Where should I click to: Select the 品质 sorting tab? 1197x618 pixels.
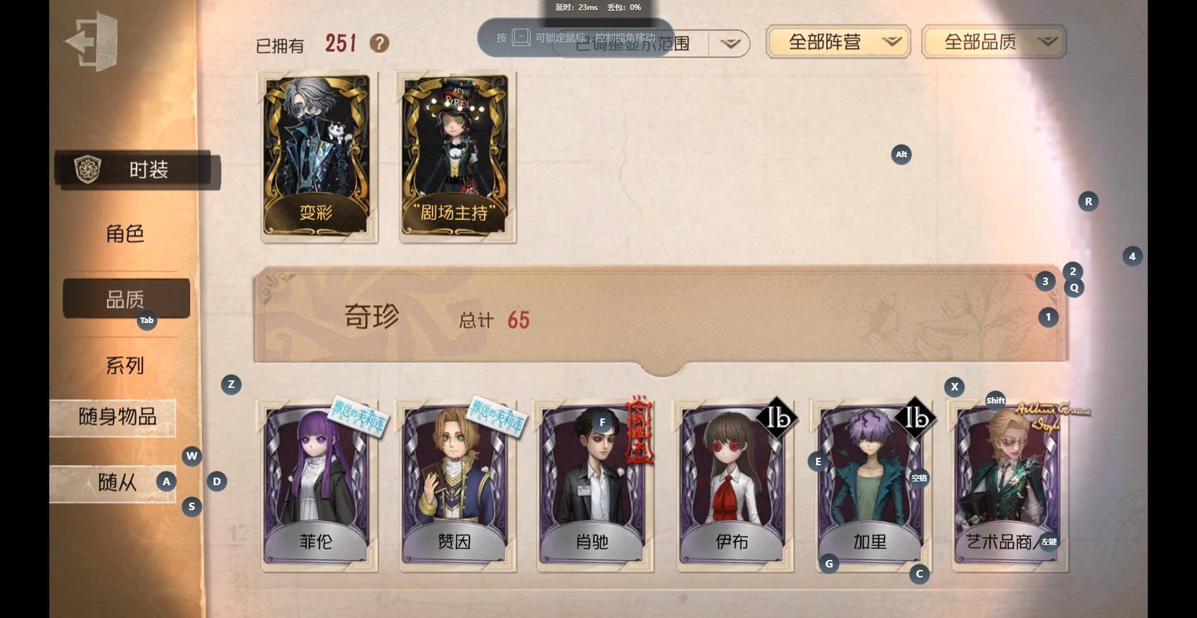[x=126, y=299]
